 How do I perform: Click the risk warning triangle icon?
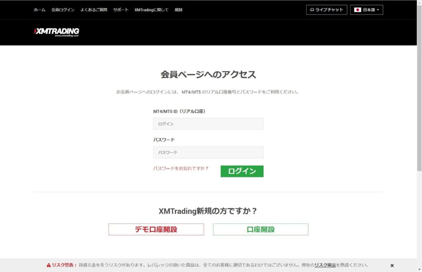click(x=49, y=265)
